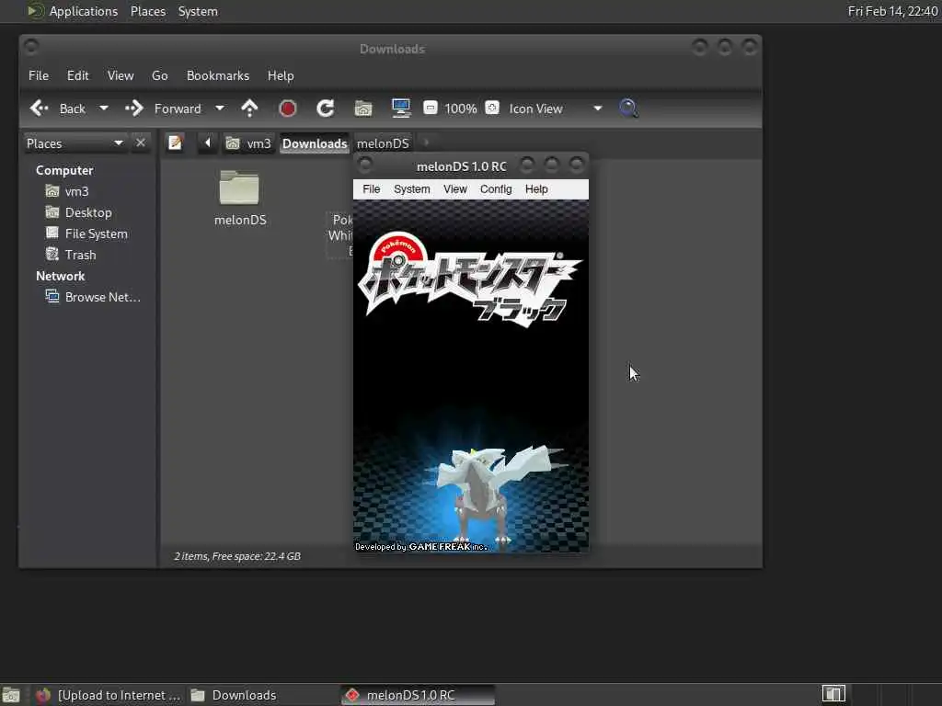Open the Places pane selector dropdown
The height and width of the screenshot is (706, 942).
[x=119, y=142]
